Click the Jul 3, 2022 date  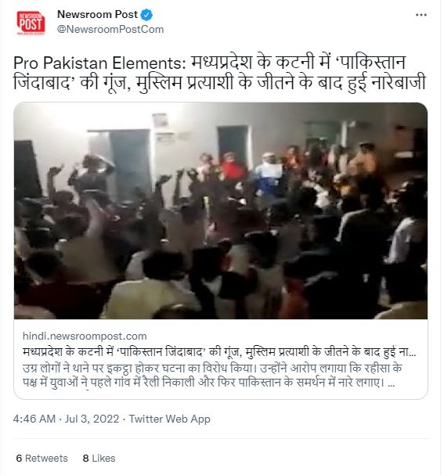92,419
